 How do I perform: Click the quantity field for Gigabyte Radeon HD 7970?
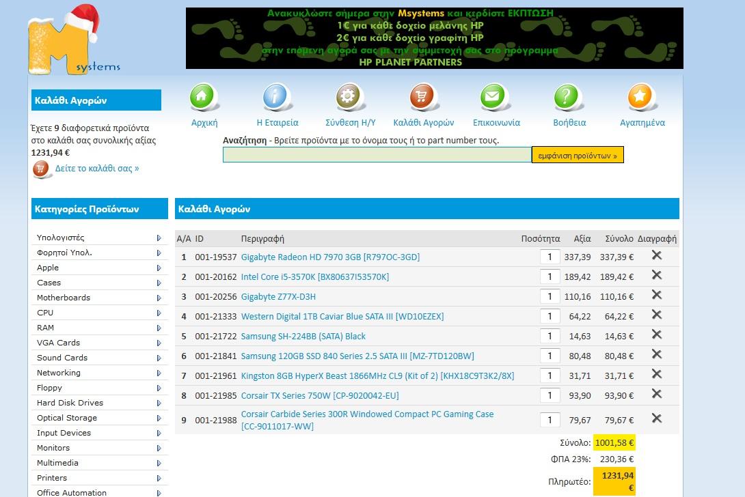click(550, 257)
